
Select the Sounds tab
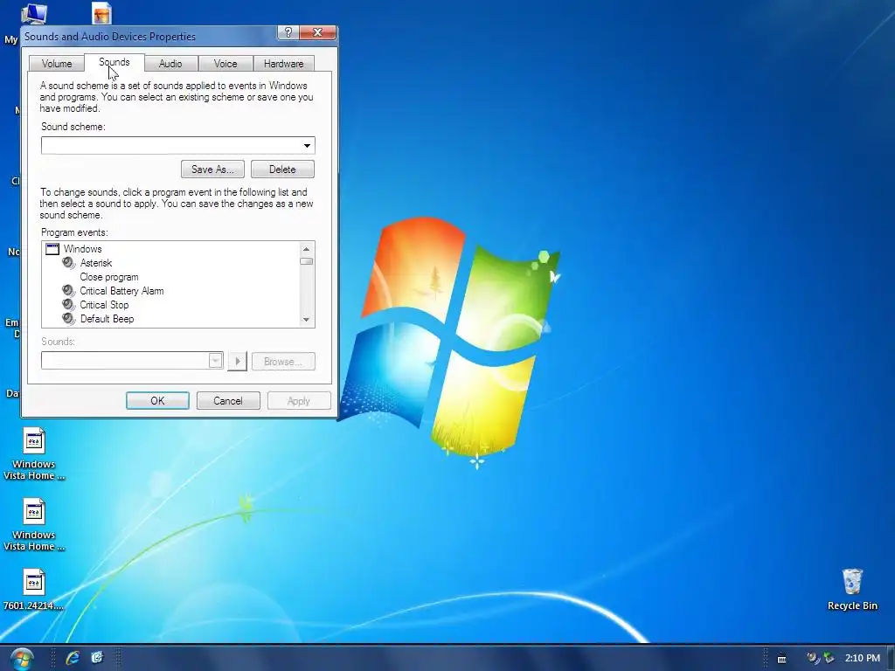(x=114, y=62)
